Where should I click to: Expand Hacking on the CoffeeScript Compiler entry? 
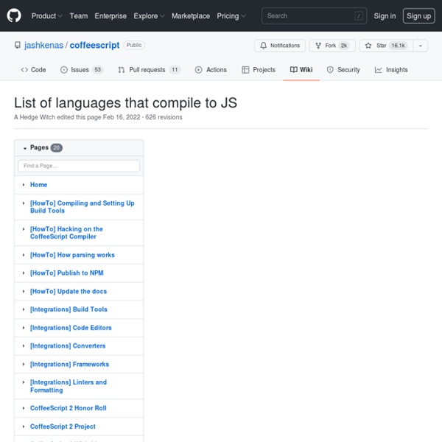[24, 229]
